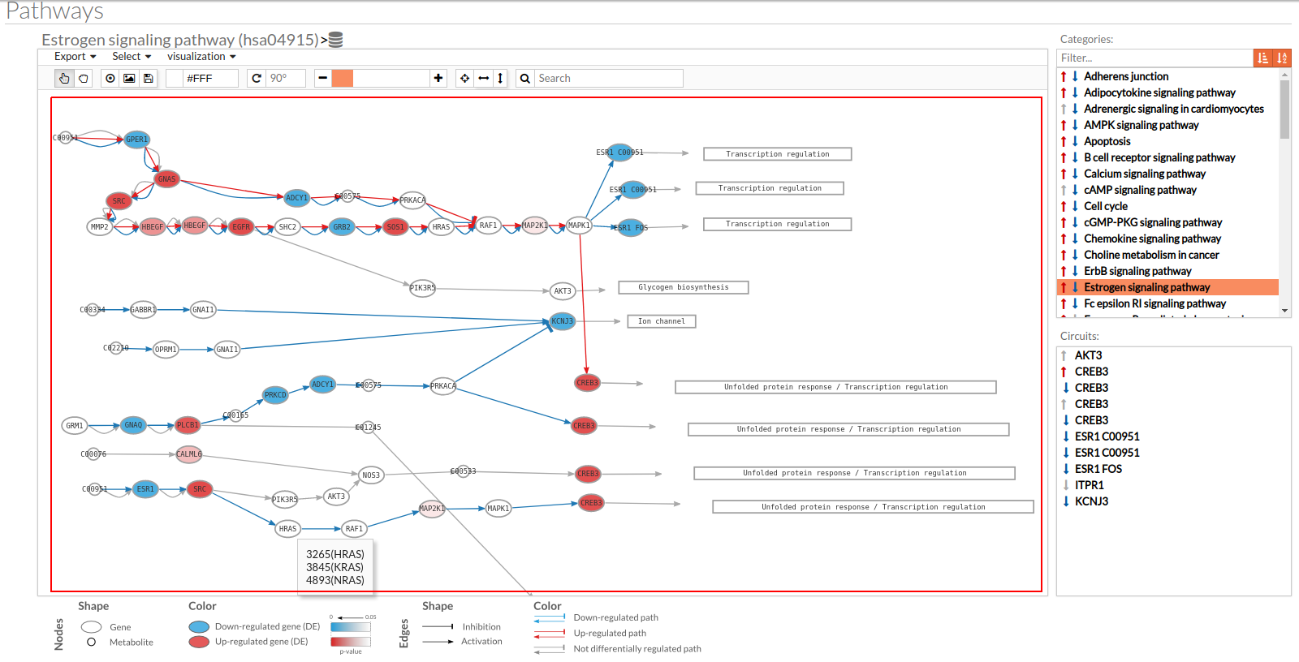Click the KCNJ3 node in the pathway graph
This screenshot has height=662, width=1299.
coord(563,321)
